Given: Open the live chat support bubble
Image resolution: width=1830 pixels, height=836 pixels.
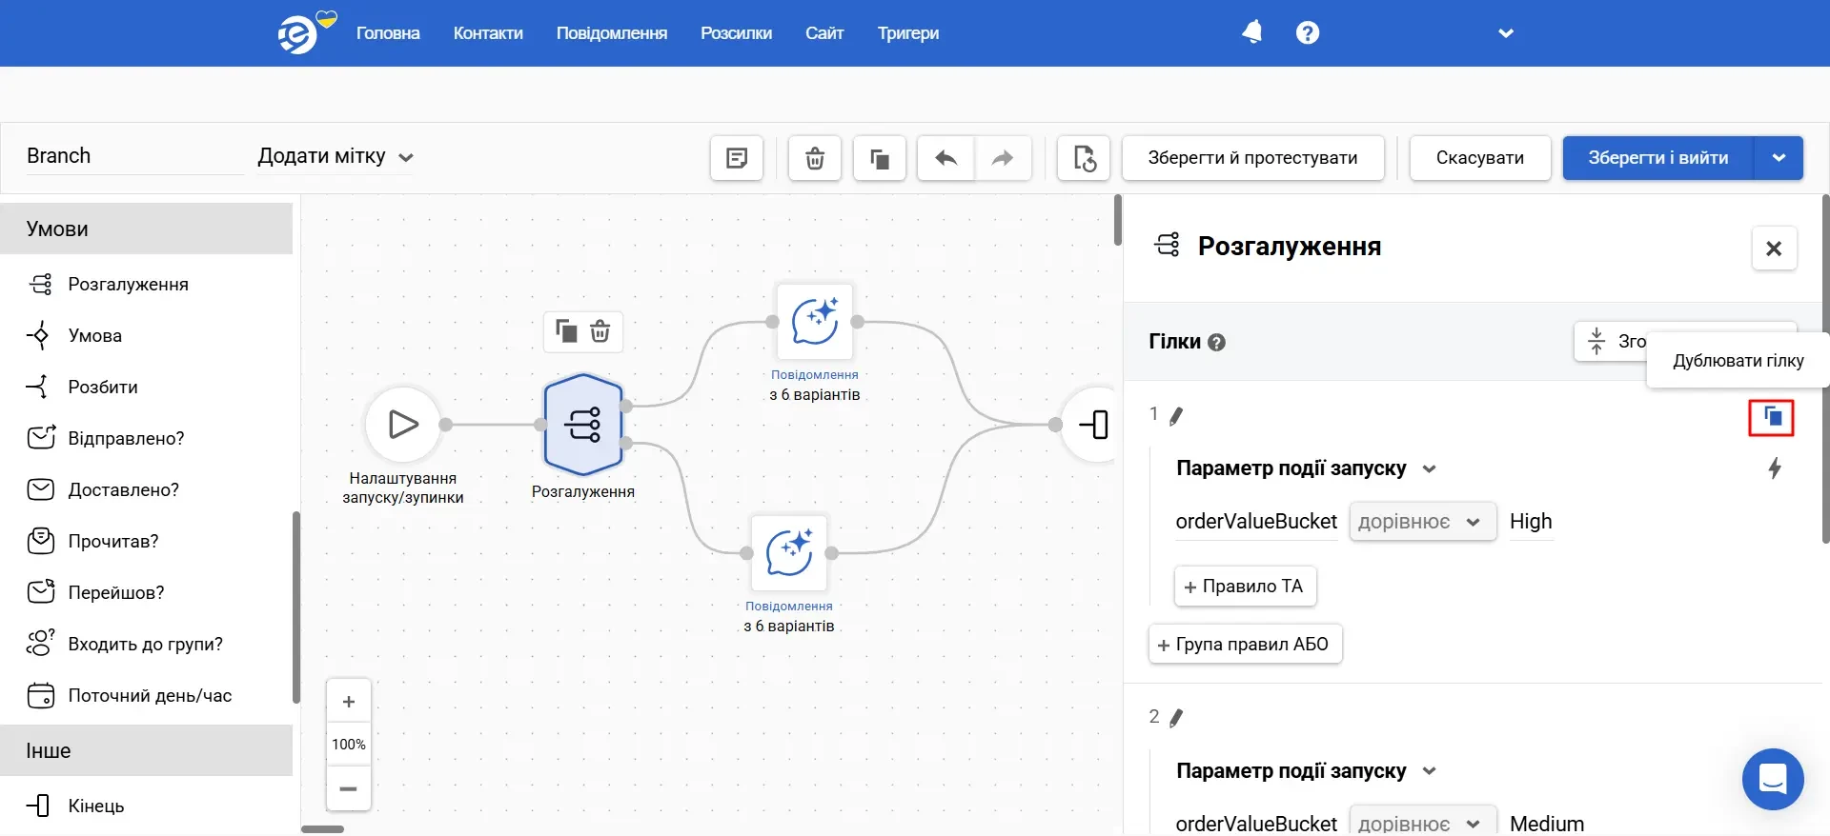Looking at the screenshot, I should pos(1772,779).
